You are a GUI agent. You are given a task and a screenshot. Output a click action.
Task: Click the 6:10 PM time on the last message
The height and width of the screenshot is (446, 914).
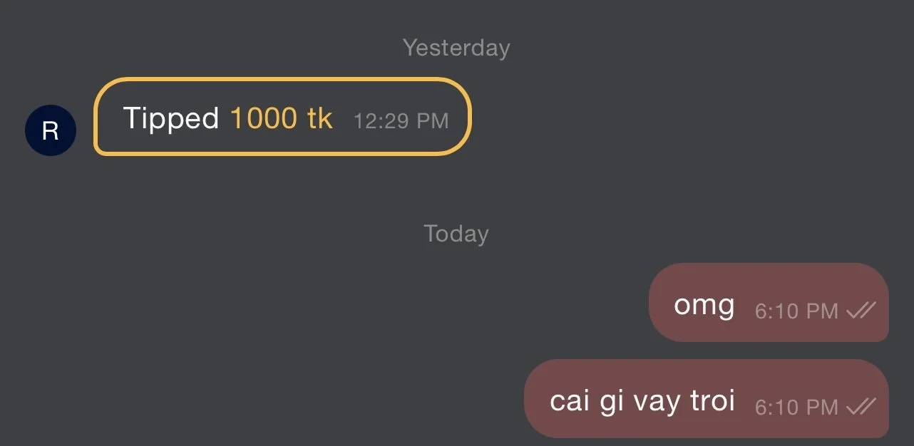(x=796, y=408)
